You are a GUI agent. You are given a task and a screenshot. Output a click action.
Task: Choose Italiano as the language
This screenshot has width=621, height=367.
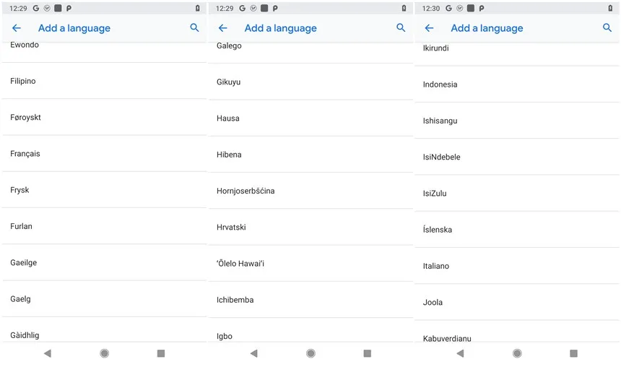coord(517,266)
